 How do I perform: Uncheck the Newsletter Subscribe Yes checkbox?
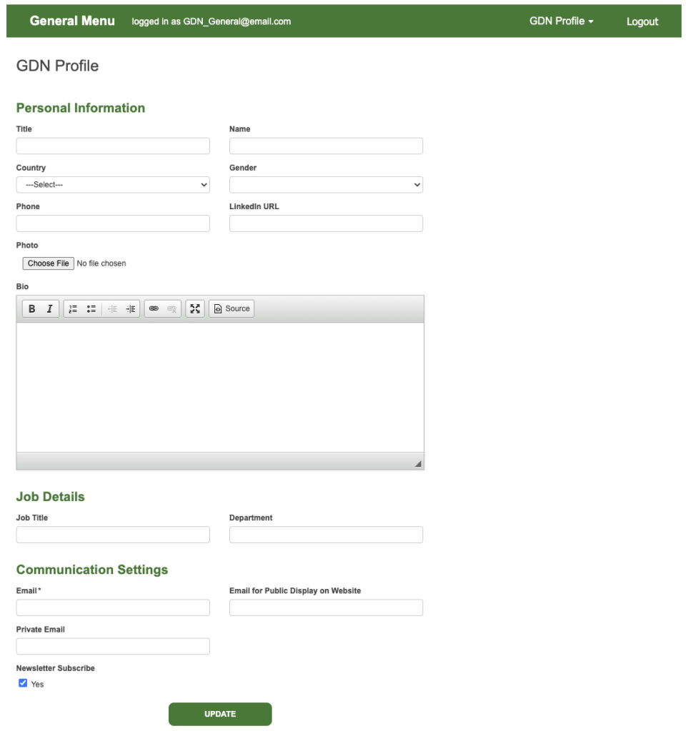[23, 683]
